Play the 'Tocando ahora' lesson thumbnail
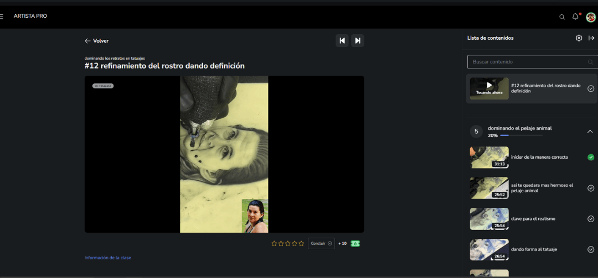The image size is (598, 278). pyautogui.click(x=489, y=88)
